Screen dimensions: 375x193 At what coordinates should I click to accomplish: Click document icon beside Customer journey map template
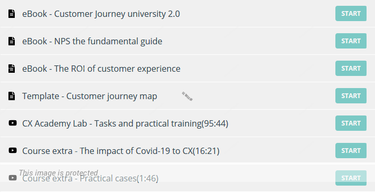click(12, 96)
